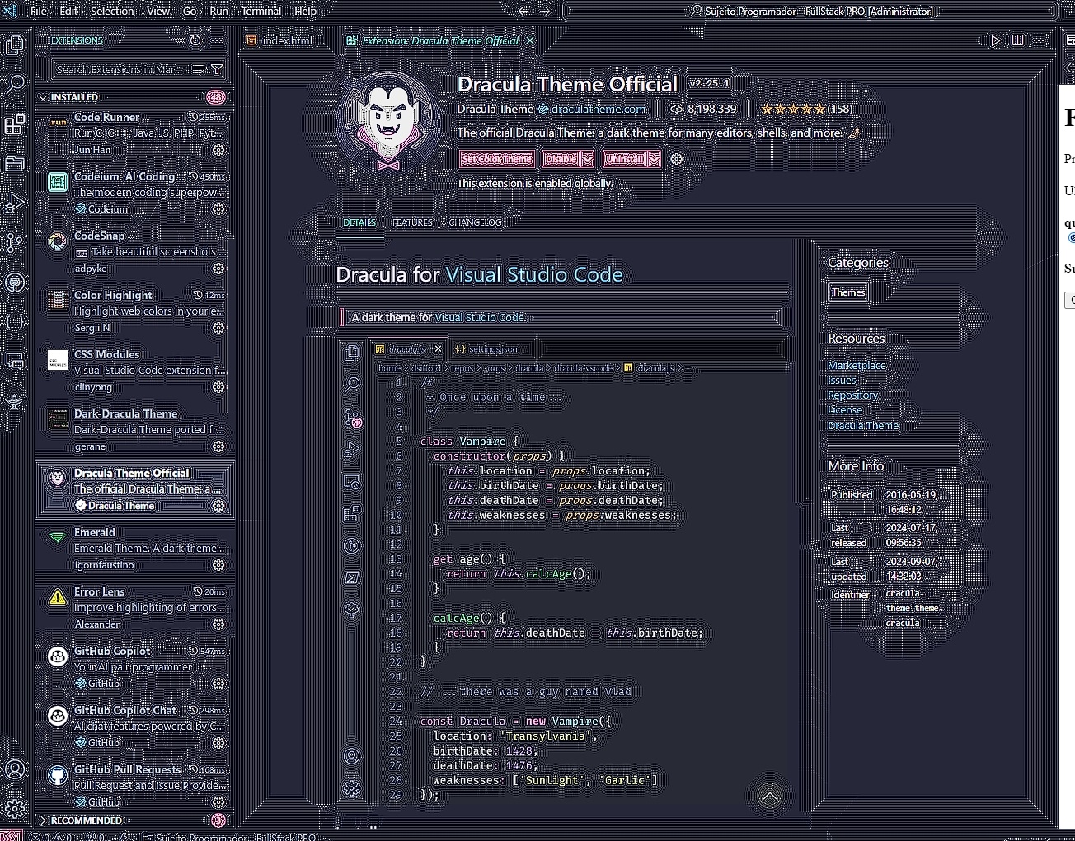Switch to the Changelog tab

pyautogui.click(x=475, y=222)
